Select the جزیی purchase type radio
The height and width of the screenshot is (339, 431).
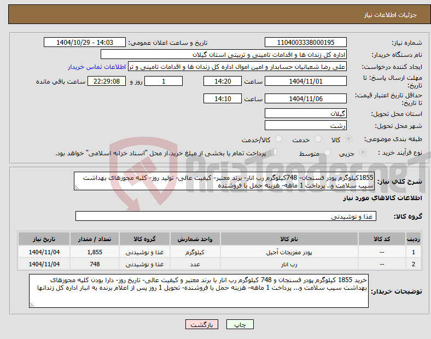(x=363, y=152)
